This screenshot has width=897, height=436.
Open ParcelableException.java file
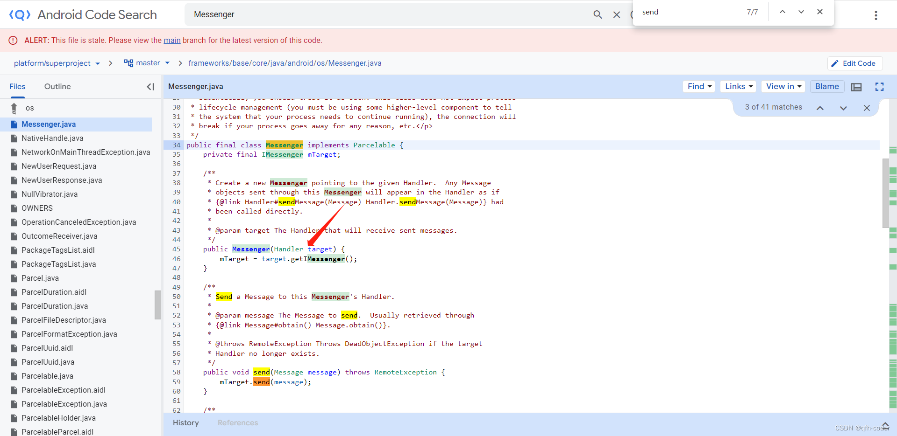[x=64, y=404]
